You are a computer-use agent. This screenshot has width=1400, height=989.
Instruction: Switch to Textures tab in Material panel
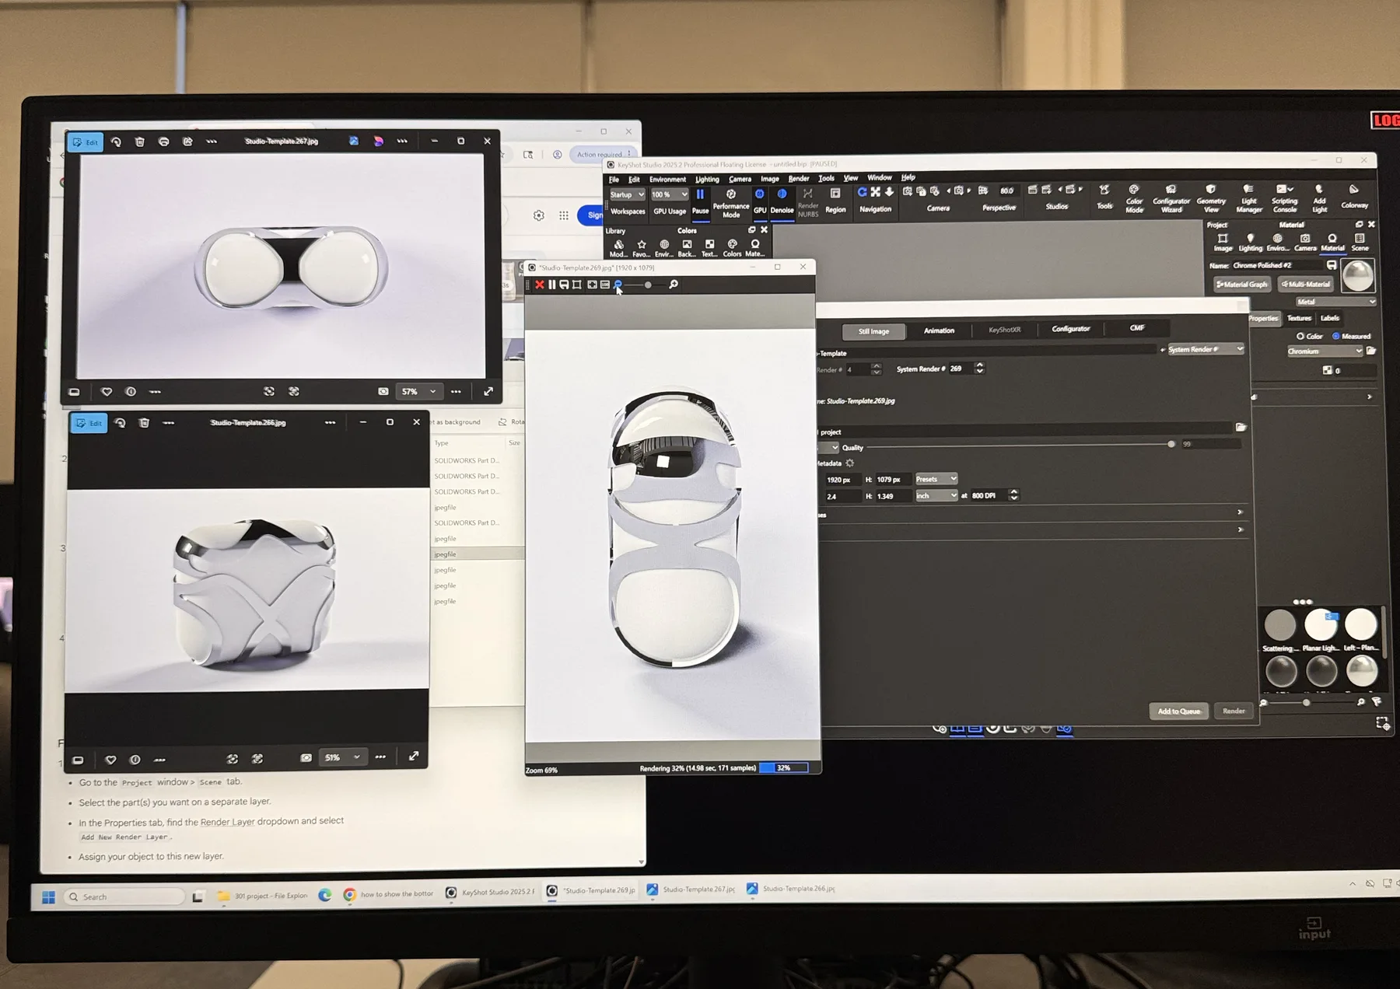(x=1299, y=318)
